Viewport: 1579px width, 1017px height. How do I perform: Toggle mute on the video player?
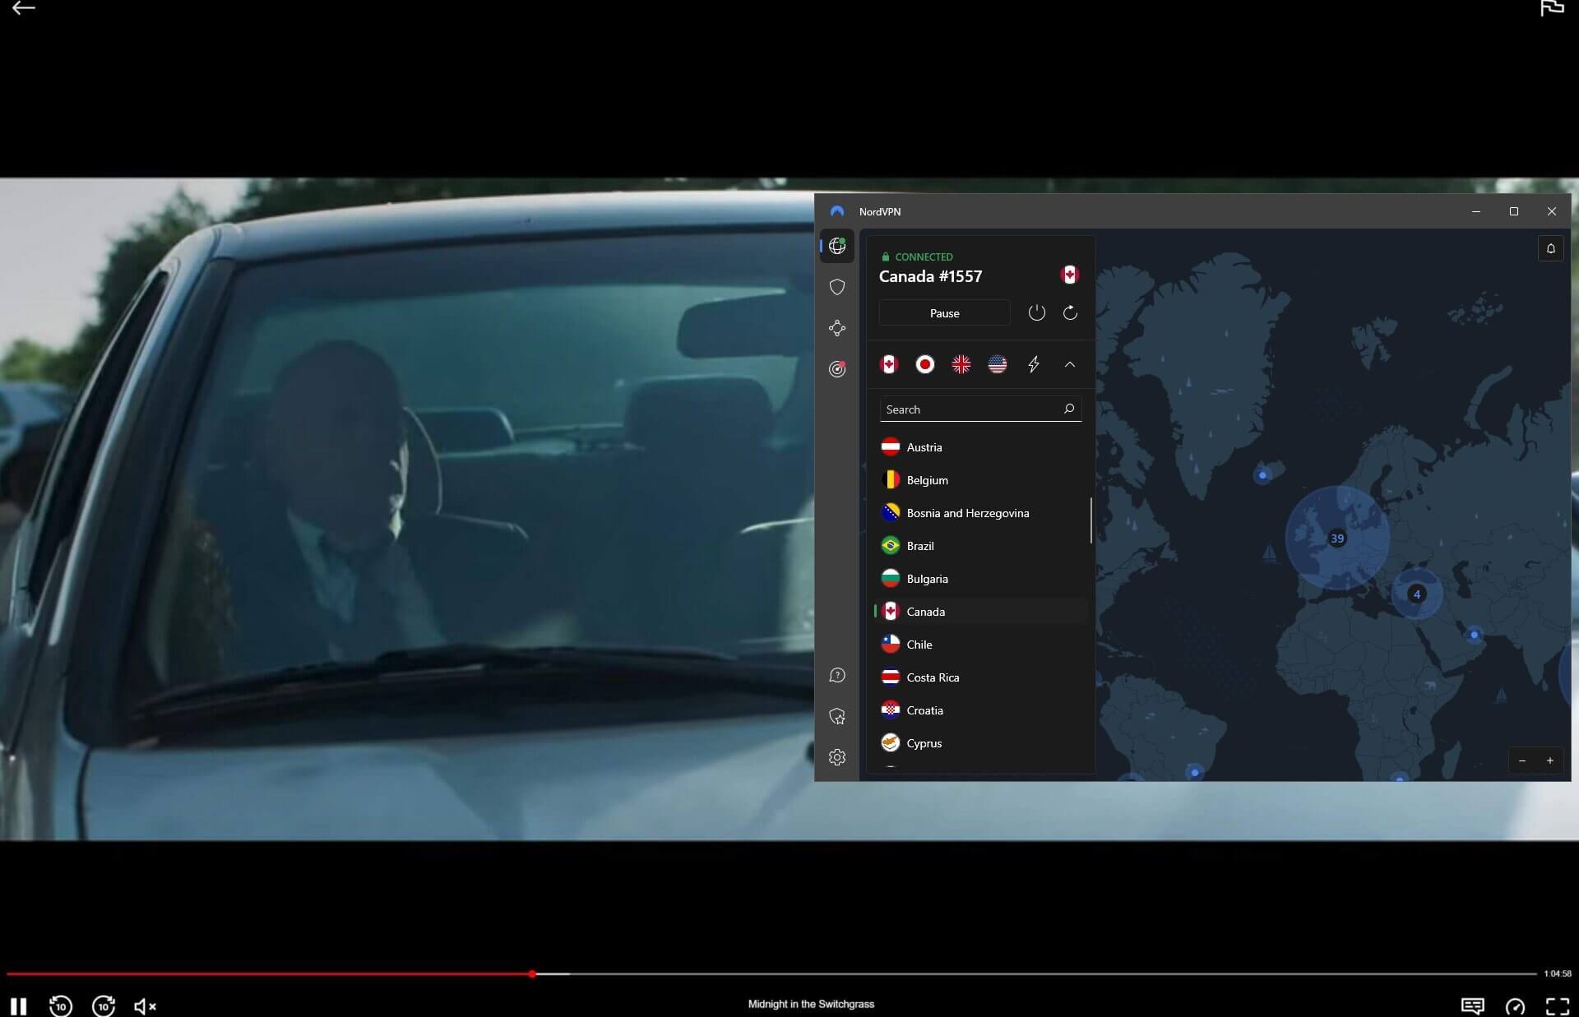click(x=144, y=1005)
